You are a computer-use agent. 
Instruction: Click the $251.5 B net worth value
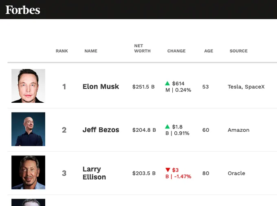pos(143,87)
